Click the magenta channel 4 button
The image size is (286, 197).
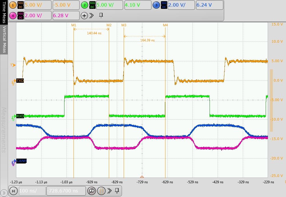click(x=13, y=15)
